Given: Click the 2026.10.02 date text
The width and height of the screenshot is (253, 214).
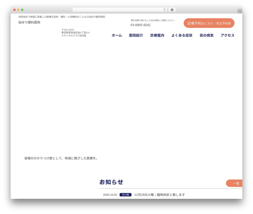Looking at the screenshot, I should [110, 195].
